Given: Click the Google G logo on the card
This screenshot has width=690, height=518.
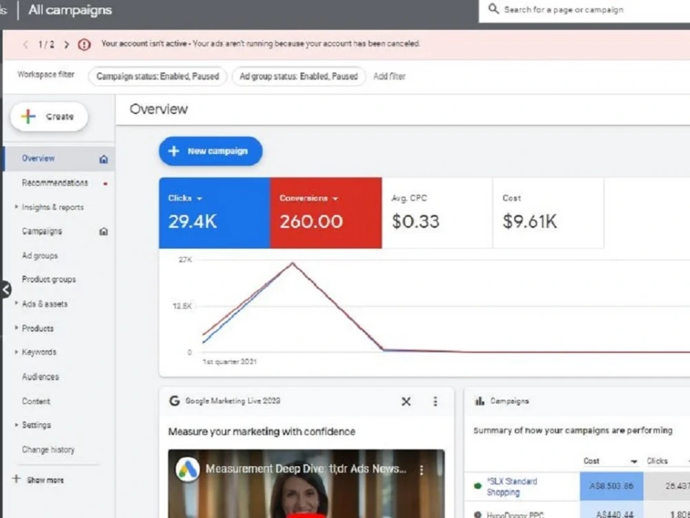Looking at the screenshot, I should tap(175, 401).
